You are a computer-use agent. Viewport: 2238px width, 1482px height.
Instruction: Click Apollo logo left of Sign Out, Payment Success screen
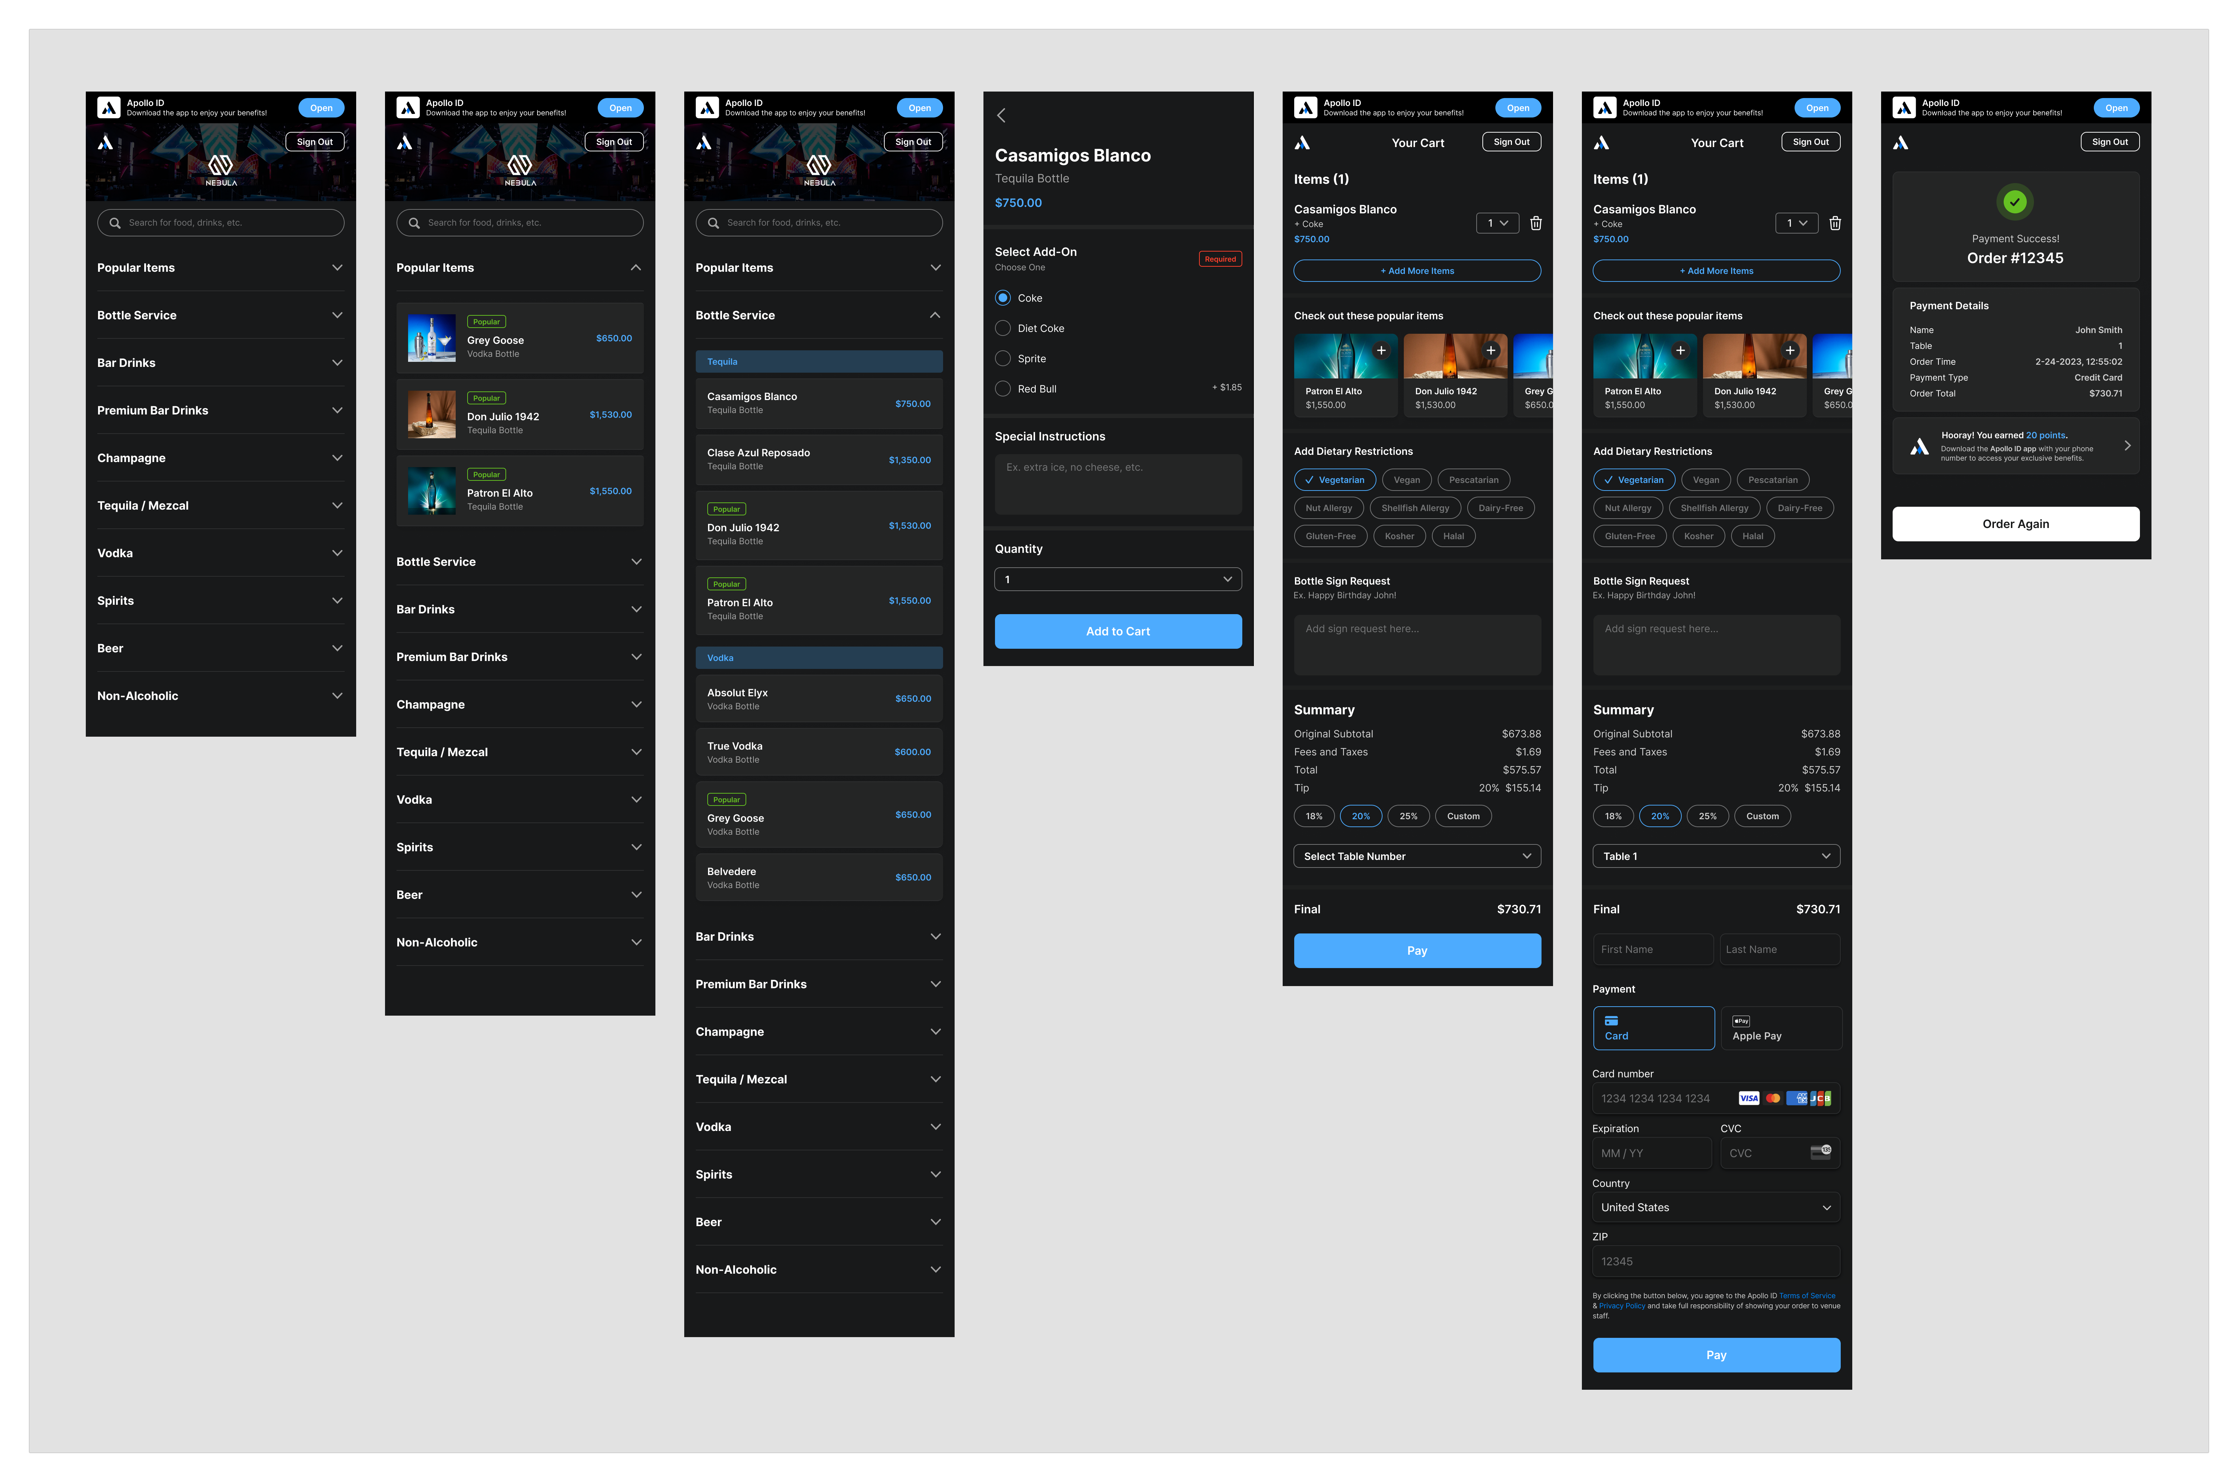pyautogui.click(x=1901, y=143)
